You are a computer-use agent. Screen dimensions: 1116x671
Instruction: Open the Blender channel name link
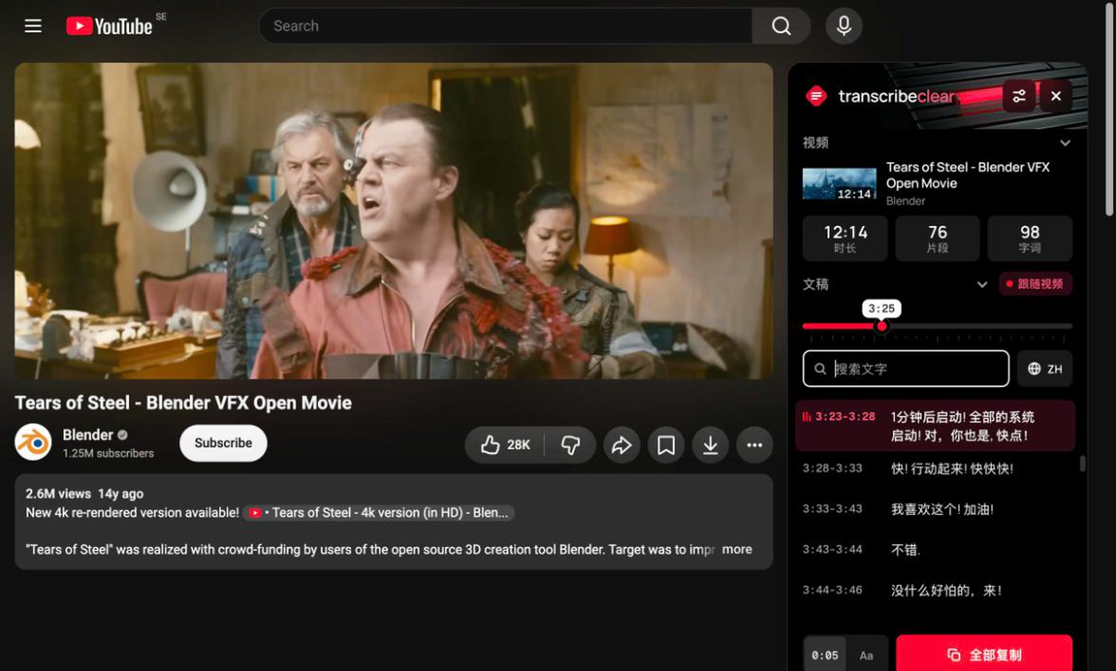[x=88, y=435]
